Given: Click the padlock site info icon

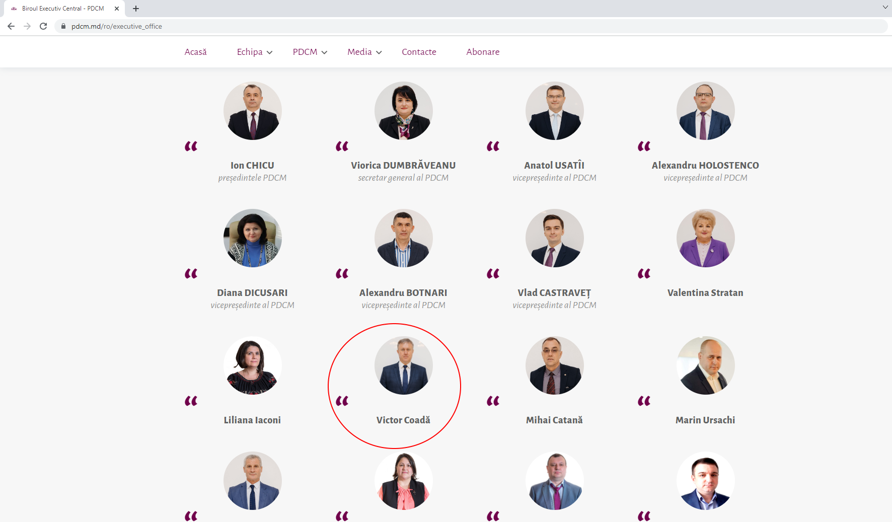Looking at the screenshot, I should (x=63, y=26).
